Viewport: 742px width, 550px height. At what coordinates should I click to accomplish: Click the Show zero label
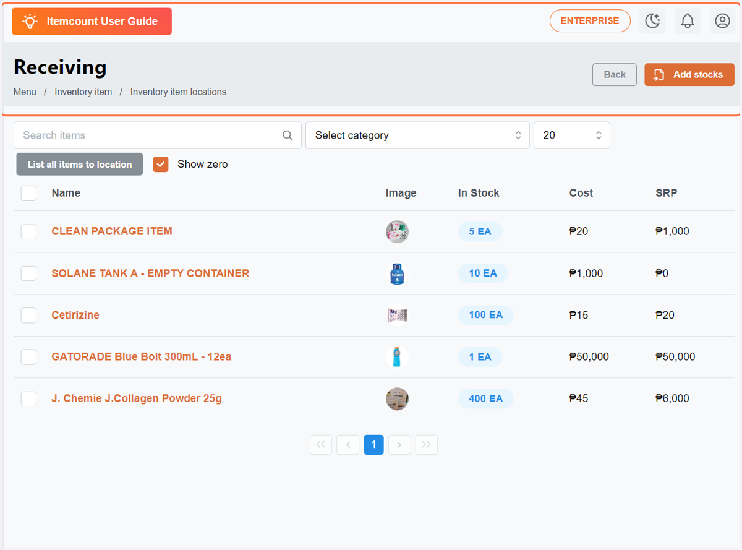pos(203,165)
